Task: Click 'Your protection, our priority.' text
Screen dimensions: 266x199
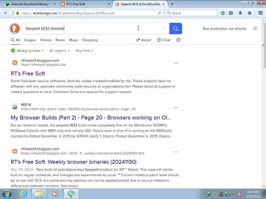Action: 224,29
